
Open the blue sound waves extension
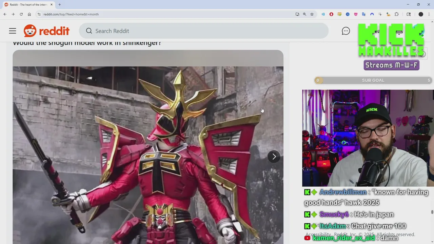click(323, 14)
